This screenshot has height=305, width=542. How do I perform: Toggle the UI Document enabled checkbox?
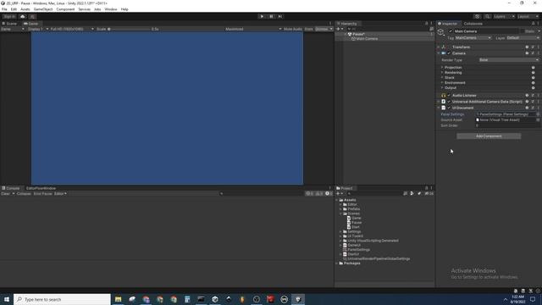449,108
